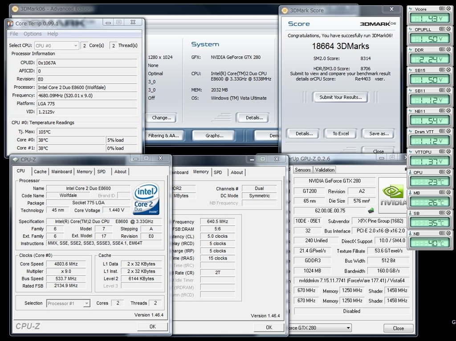Click the To Excel button

point(341,133)
